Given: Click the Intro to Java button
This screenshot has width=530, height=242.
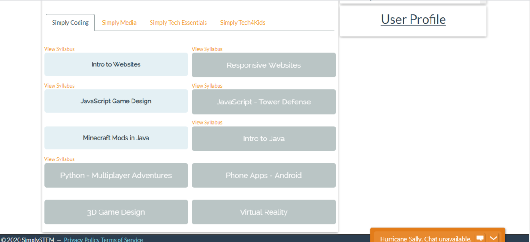Looking at the screenshot, I should (264, 139).
